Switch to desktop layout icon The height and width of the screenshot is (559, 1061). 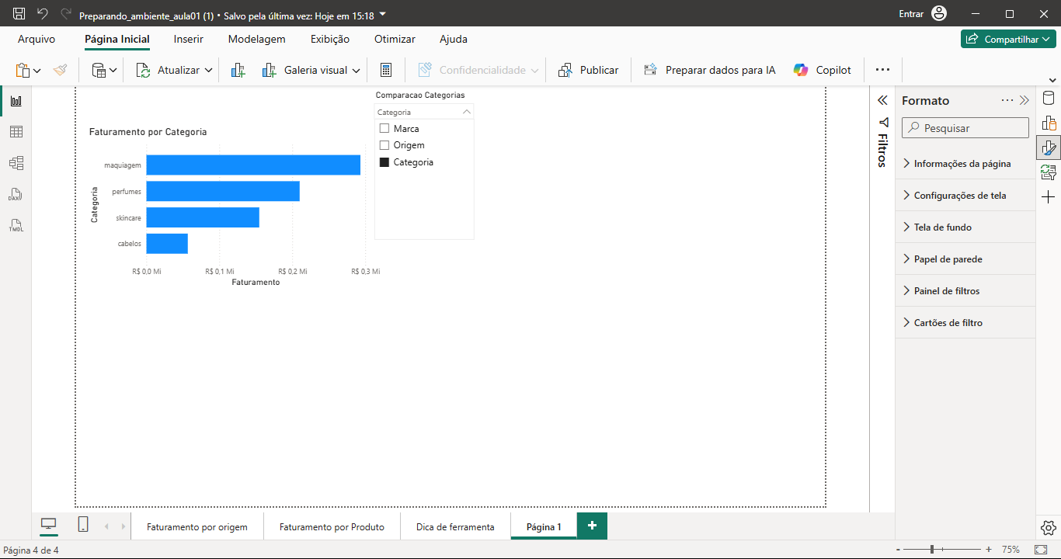pos(49,525)
